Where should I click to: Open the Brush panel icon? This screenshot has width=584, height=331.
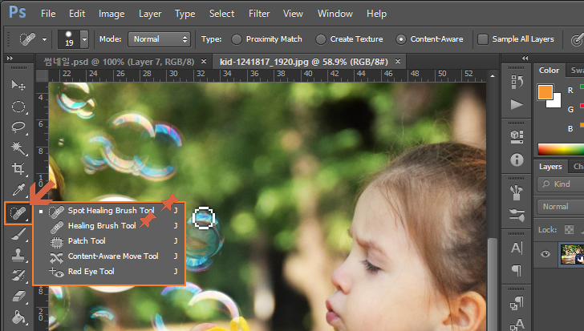517,215
